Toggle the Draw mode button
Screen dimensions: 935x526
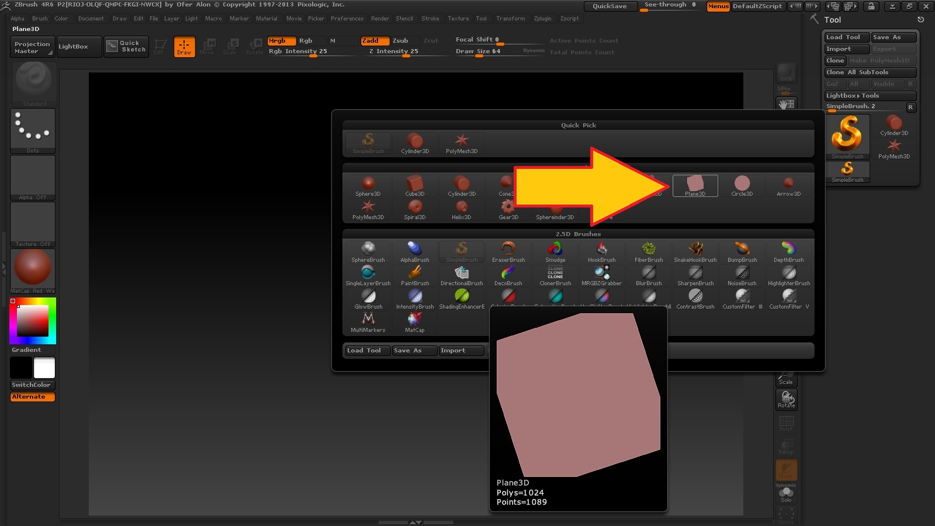tap(184, 47)
